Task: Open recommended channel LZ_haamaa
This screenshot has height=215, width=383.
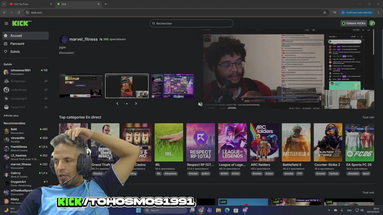Action: (25, 157)
